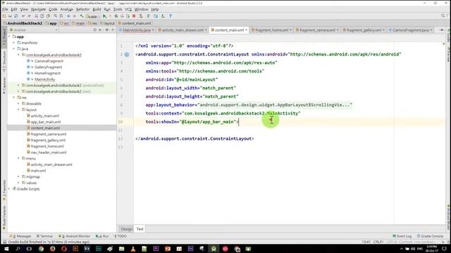The width and height of the screenshot is (451, 253).
Task: Click the Replace toolbar icon
Action: point(61,16)
